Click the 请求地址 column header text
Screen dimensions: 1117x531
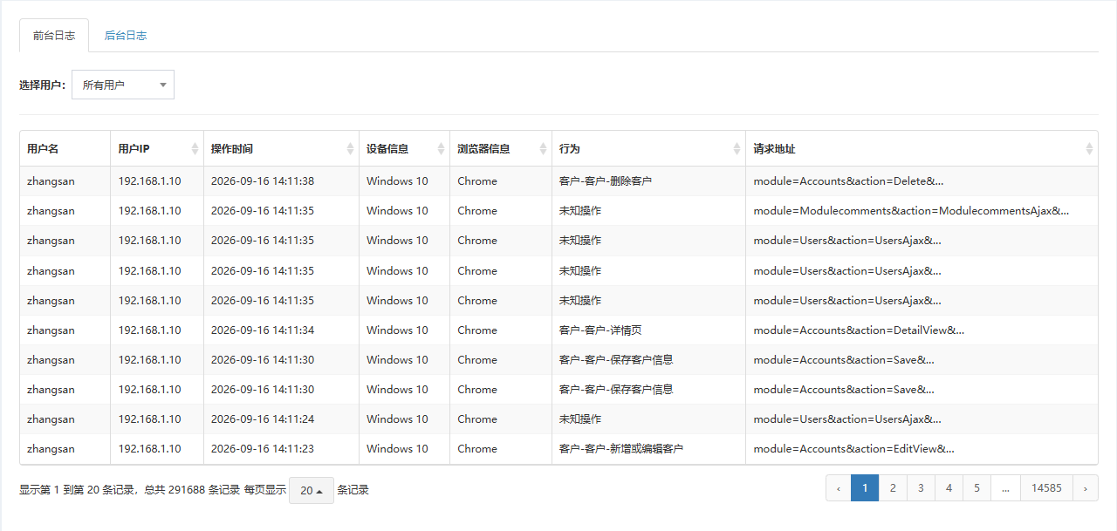pos(775,149)
